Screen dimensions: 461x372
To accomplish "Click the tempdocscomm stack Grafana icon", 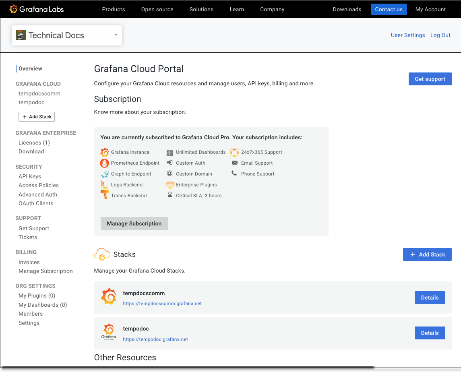I will coord(109,297).
